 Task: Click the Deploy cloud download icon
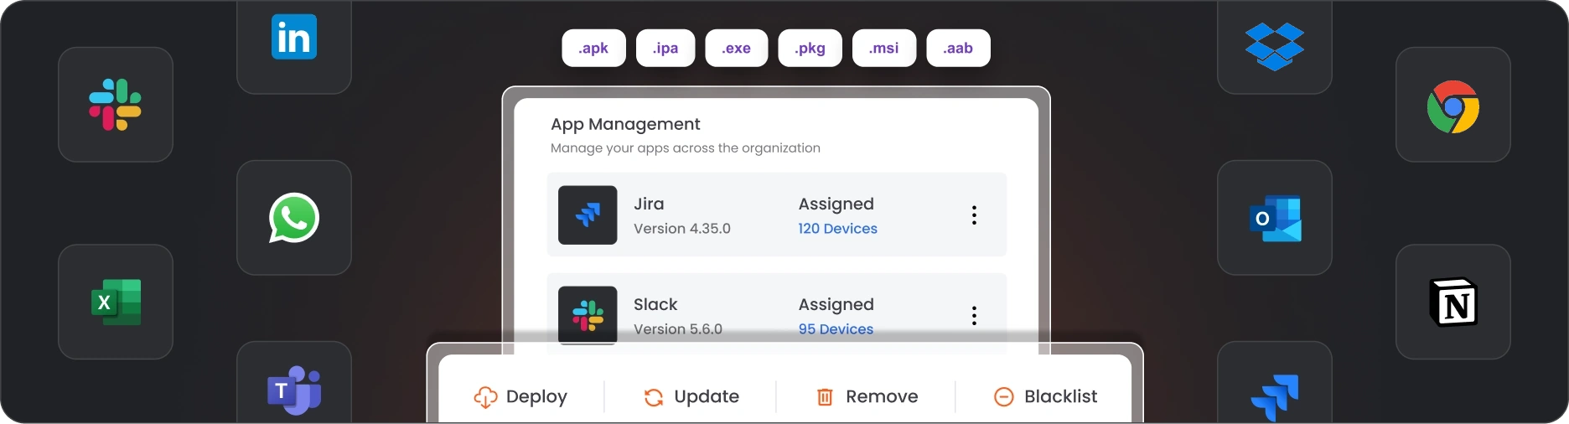pos(485,397)
